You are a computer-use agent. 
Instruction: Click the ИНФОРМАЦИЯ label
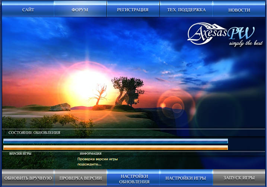click(x=90, y=153)
